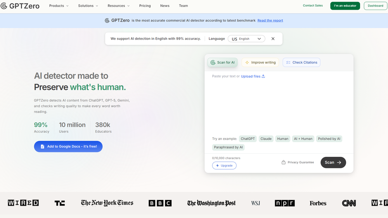The image size is (388, 218).
Task: Click the Read the report link
Action: 270,21
